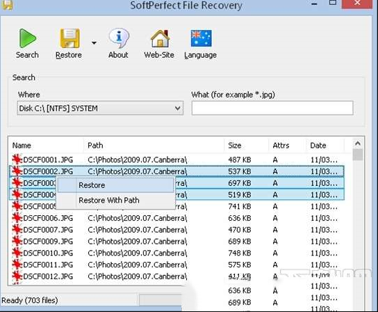
Task: Click the path cell of DSCF0010.JPG
Action: click(138, 253)
